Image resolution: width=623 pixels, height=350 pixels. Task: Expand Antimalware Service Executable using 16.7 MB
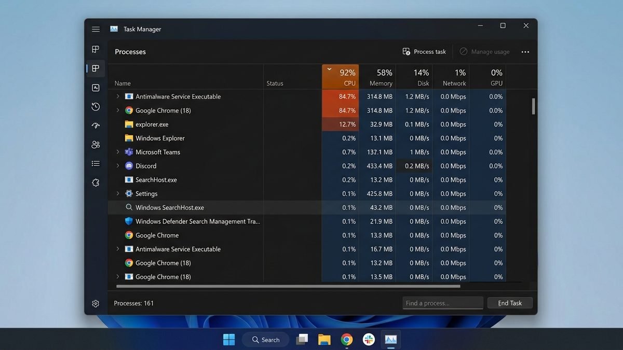[x=118, y=249]
